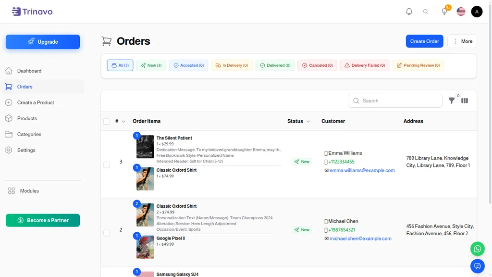Filter by New (3) orders

151,65
